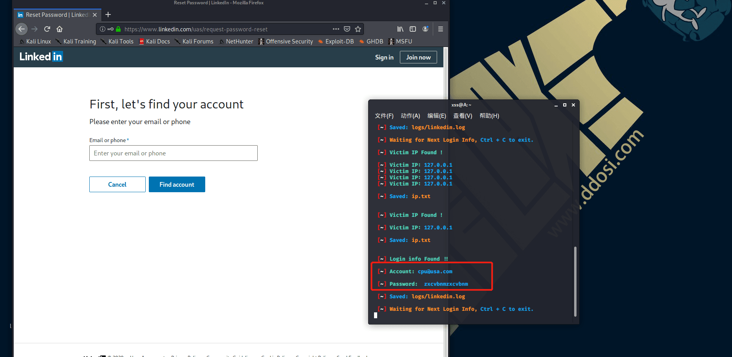732x357 pixels.
Task: Reload the current page
Action: [x=47, y=29]
